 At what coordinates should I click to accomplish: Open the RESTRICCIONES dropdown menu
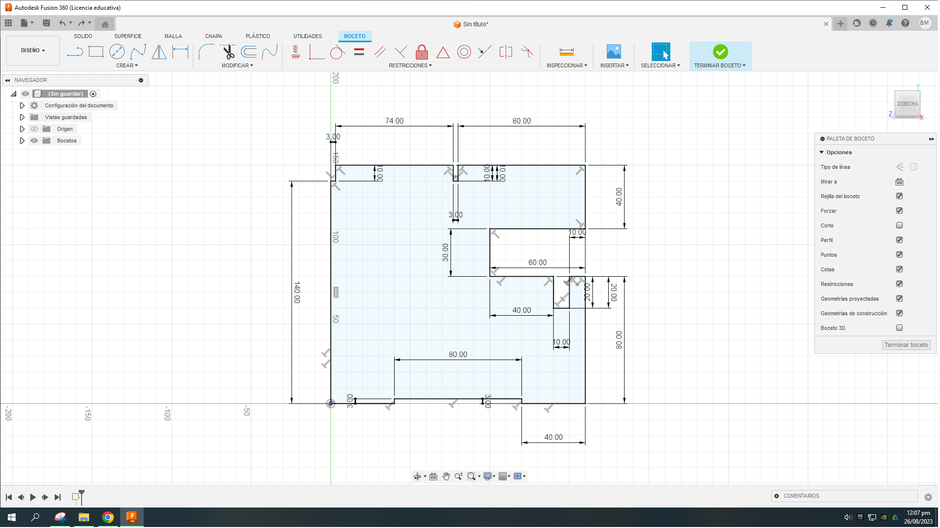click(x=410, y=66)
